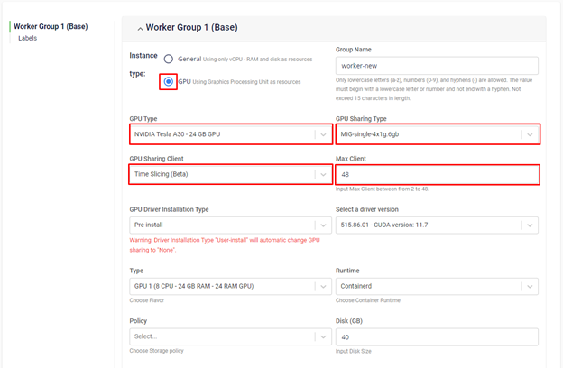Collapse the Worker Group 1 (Base) header chevron

pos(140,27)
